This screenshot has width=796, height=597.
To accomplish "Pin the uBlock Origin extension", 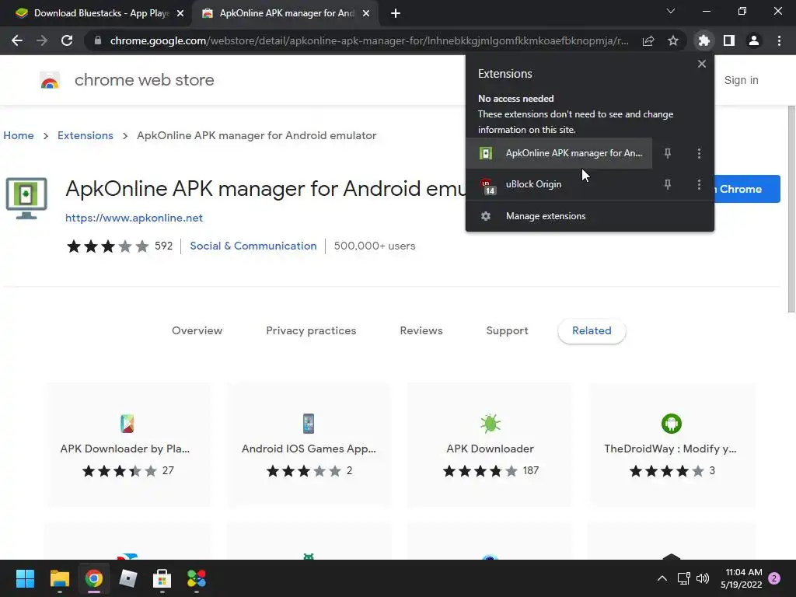I will 668,184.
